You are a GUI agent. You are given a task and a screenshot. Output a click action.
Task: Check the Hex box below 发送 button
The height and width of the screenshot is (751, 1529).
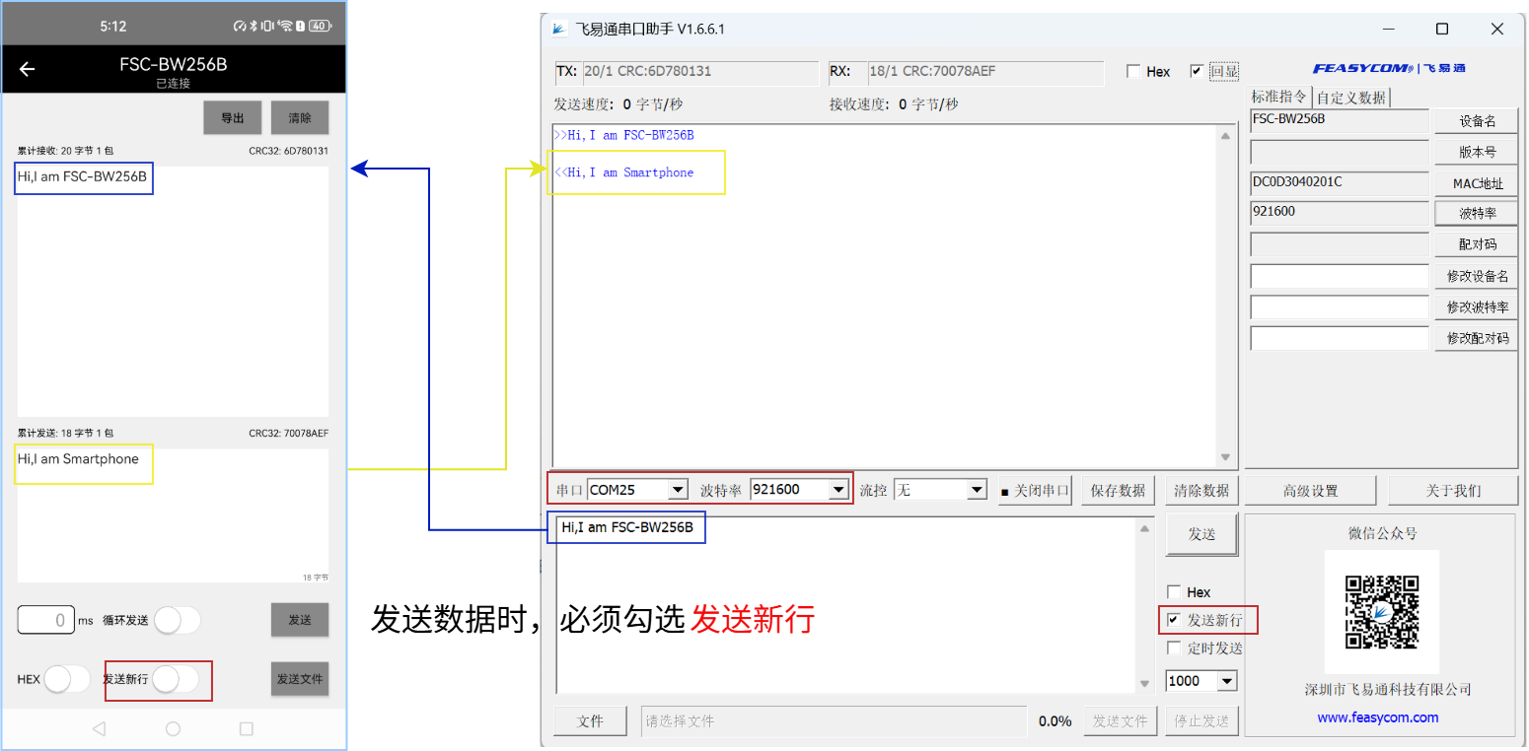pos(1174,592)
